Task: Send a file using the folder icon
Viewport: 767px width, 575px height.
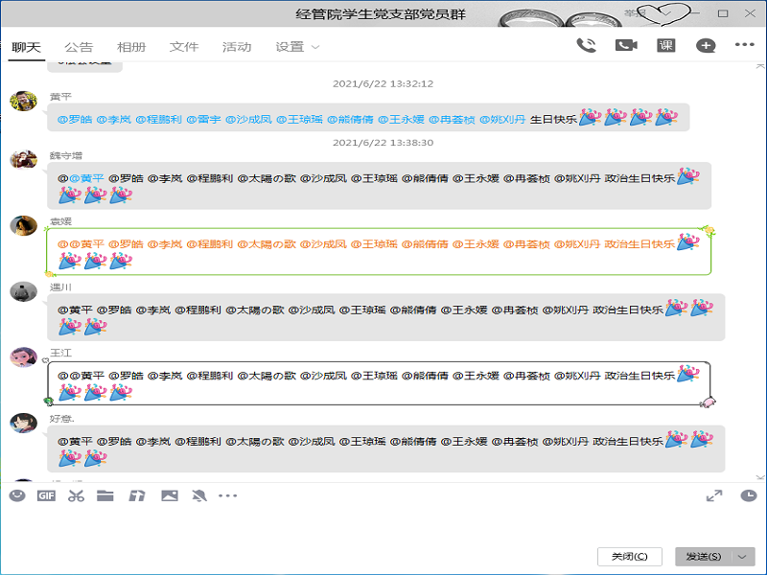Action: [105, 495]
